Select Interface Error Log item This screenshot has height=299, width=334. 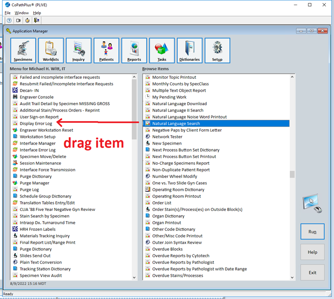coord(38,150)
